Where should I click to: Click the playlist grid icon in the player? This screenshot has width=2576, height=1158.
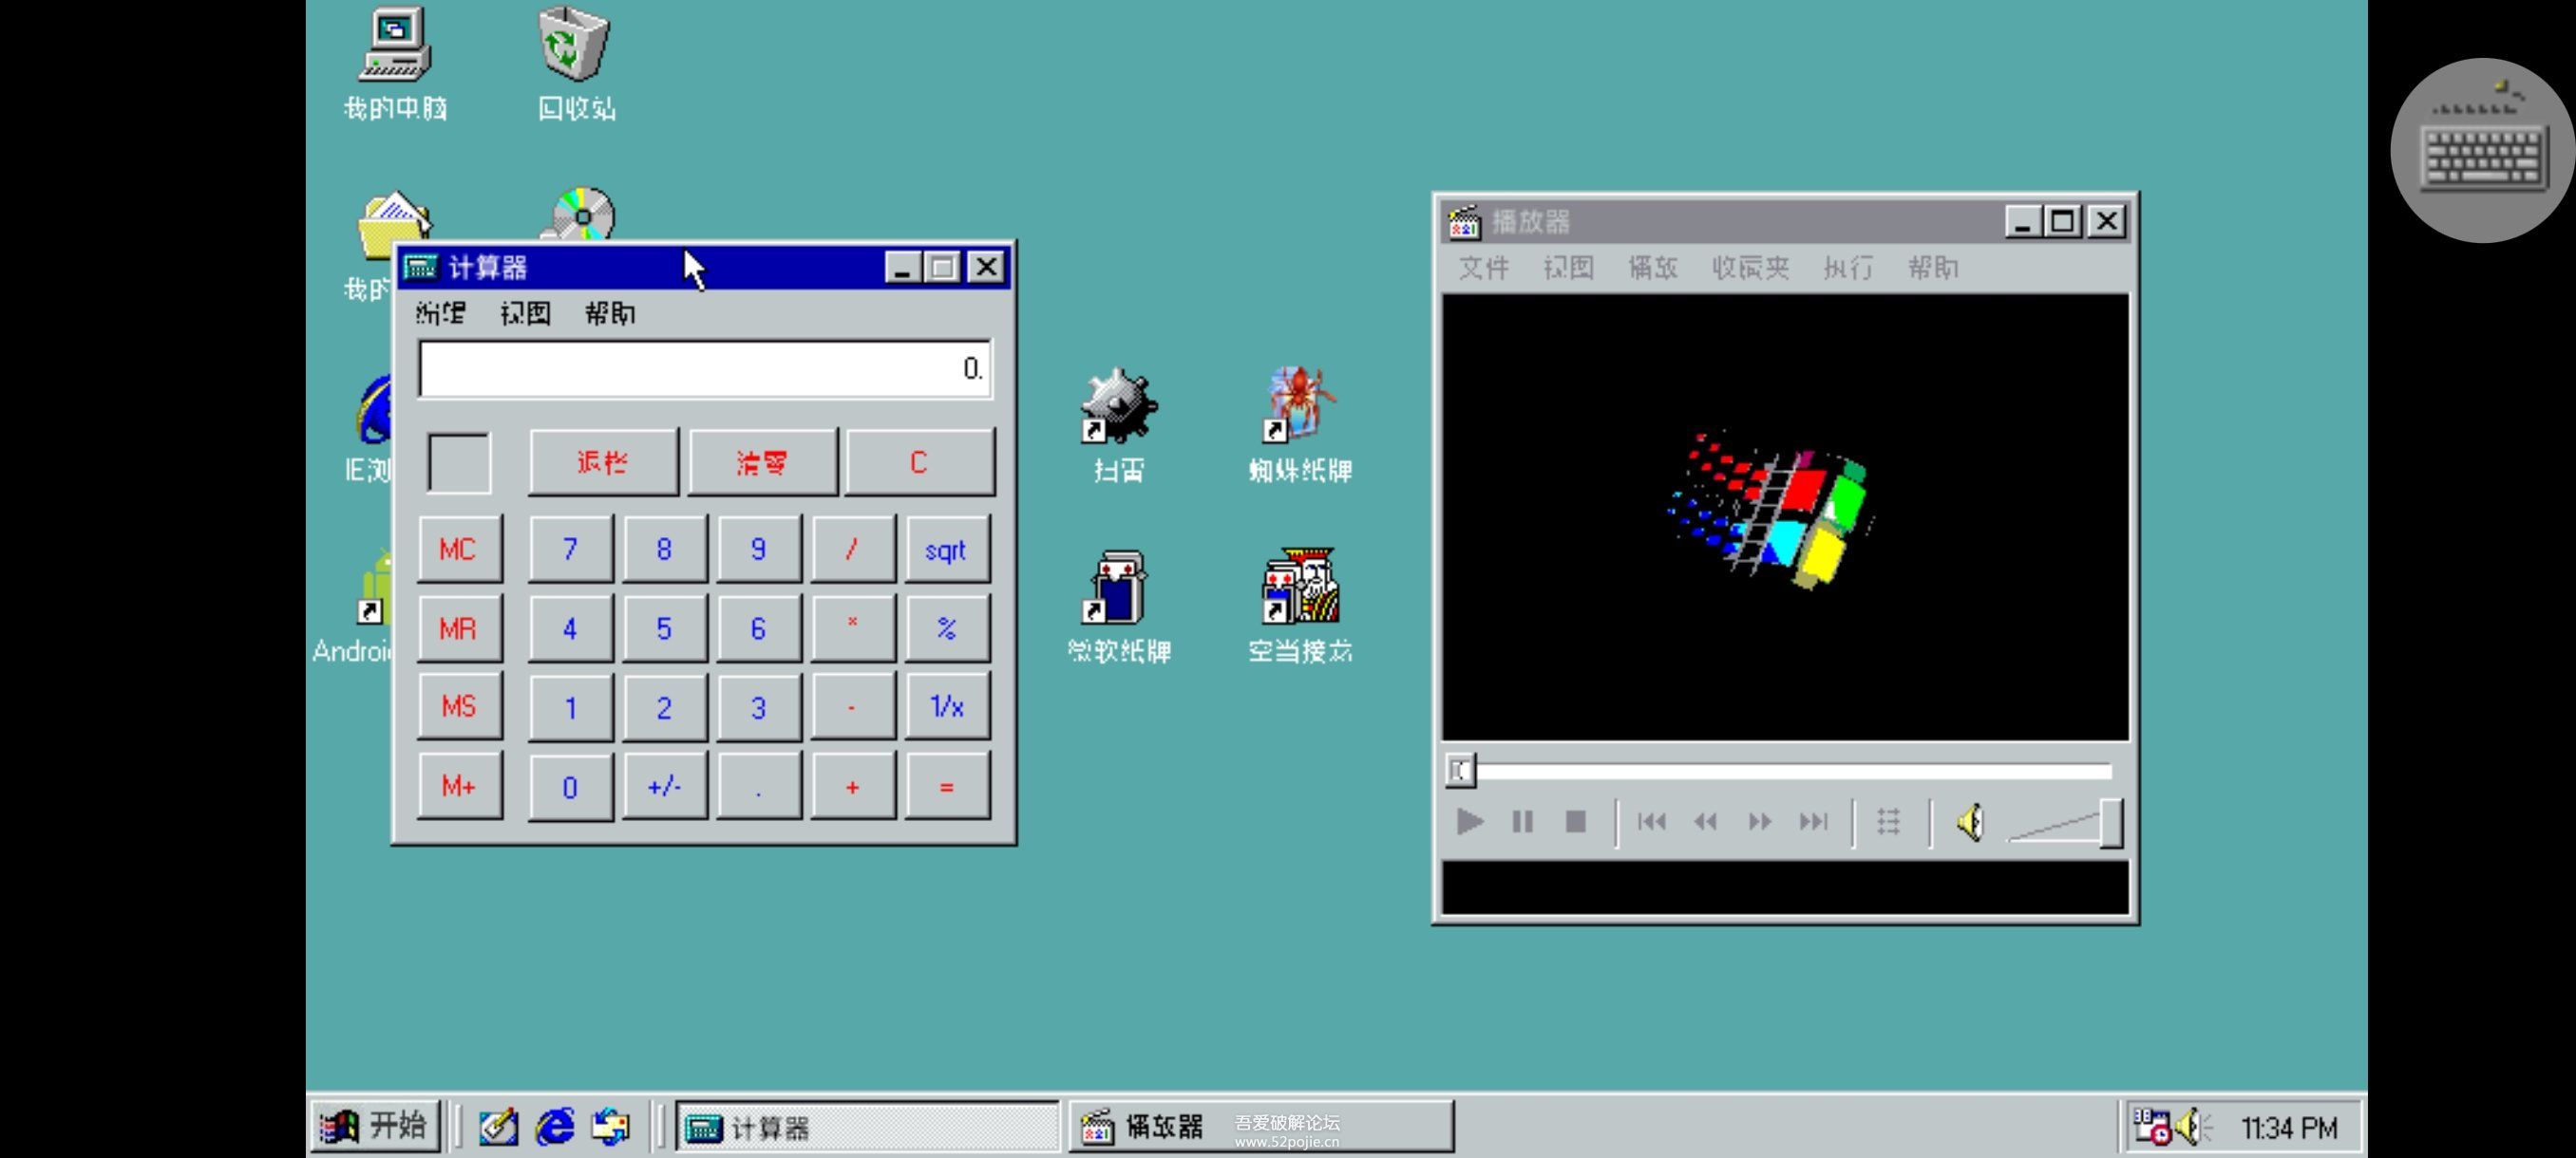tap(1889, 821)
